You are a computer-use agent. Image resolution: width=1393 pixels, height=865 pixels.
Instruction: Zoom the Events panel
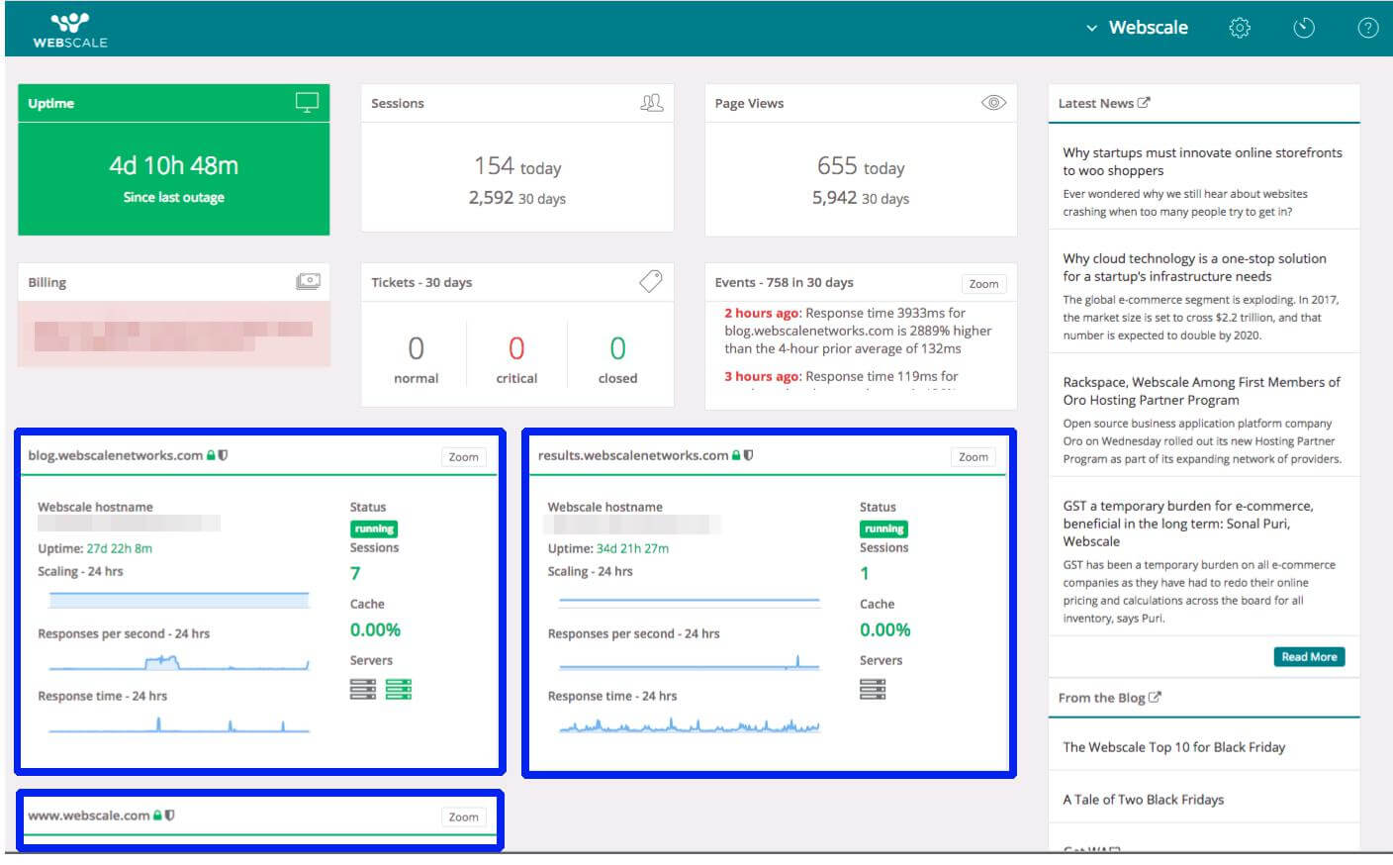[x=982, y=284]
